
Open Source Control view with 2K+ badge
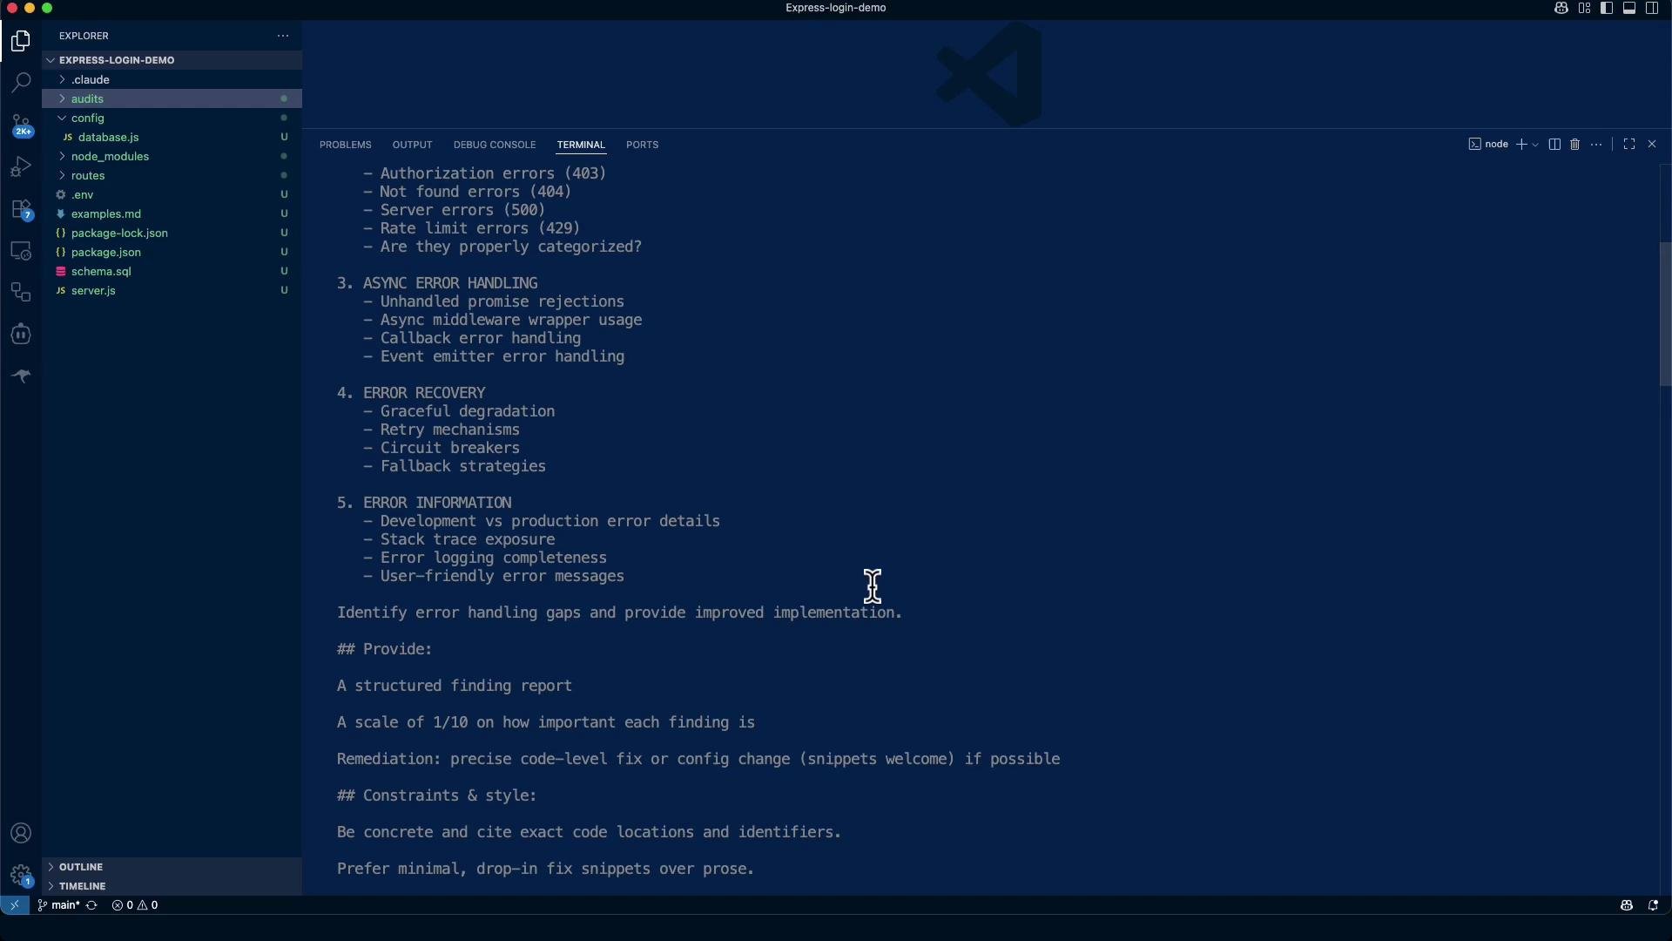tap(21, 125)
